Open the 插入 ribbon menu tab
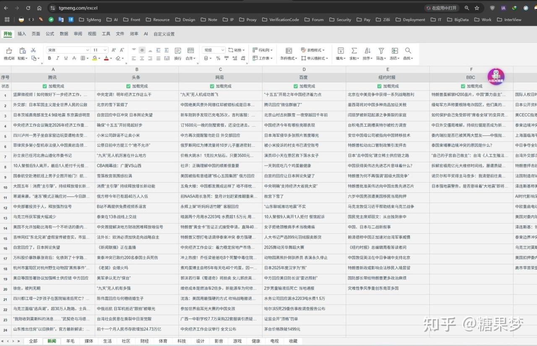 point(22,34)
